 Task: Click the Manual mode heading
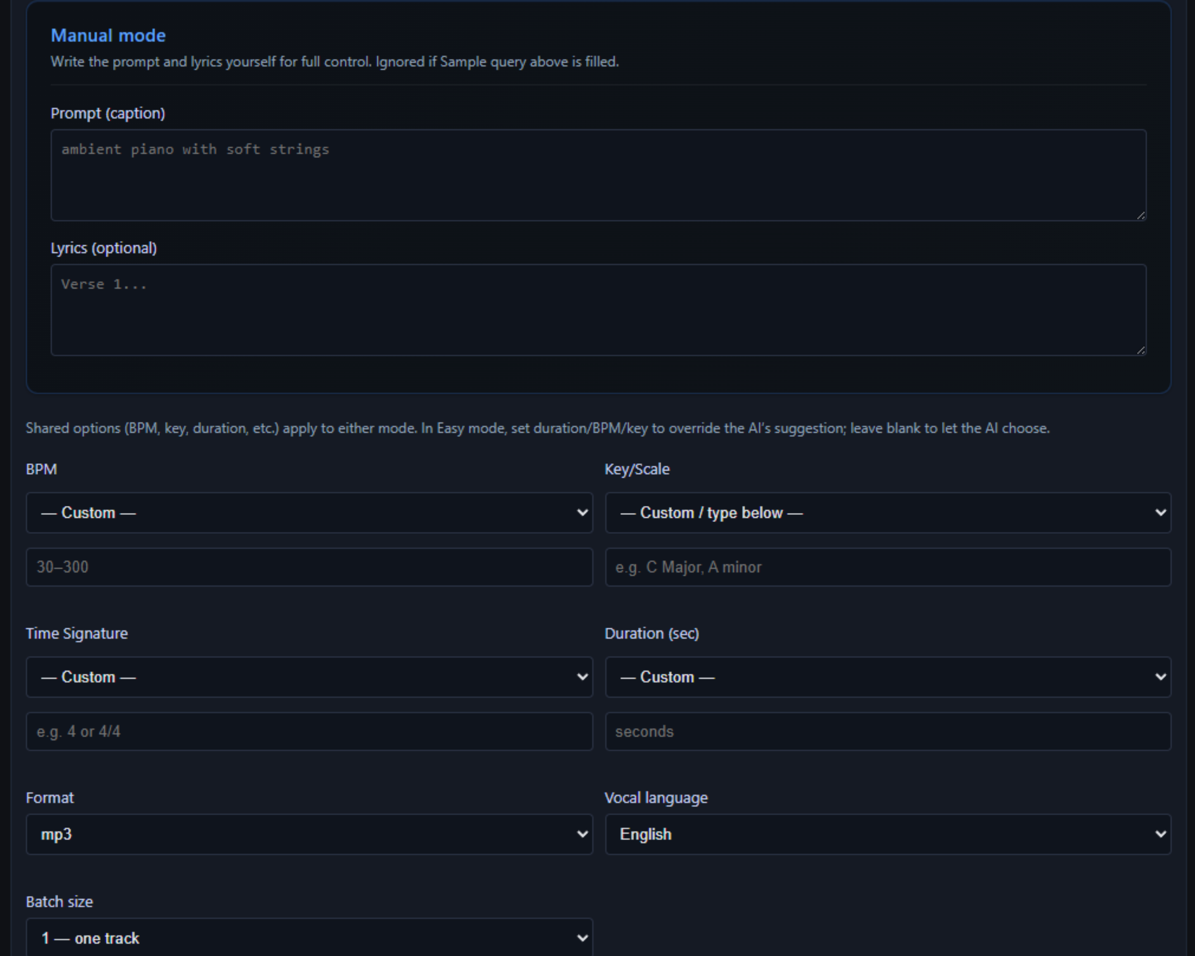108,35
